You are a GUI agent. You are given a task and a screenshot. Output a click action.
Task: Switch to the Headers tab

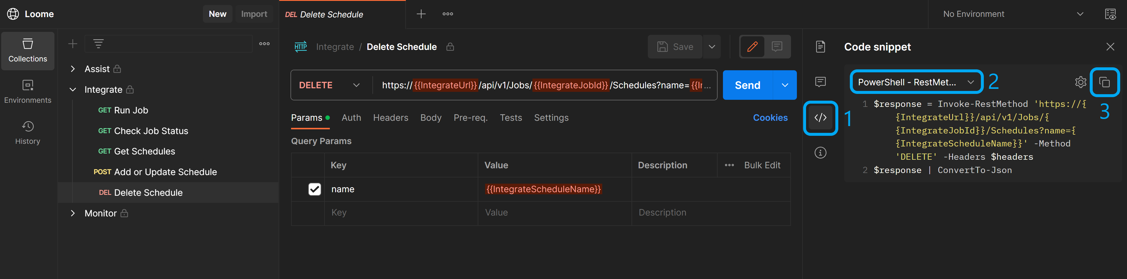390,118
